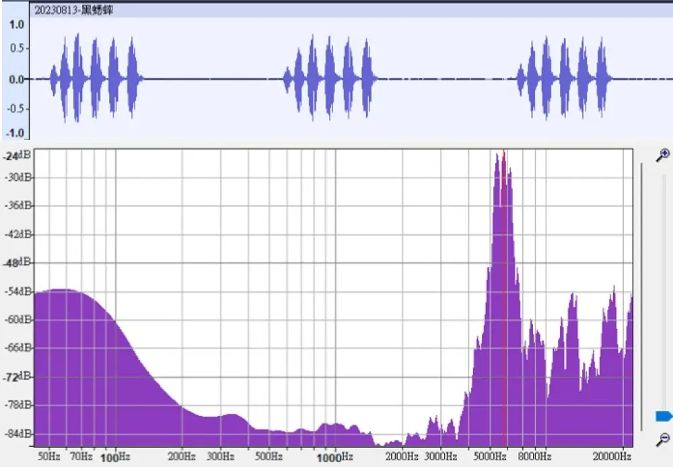The height and width of the screenshot is (467, 673).
Task: Click the red peak marker line in spectrum
Action: (x=504, y=296)
